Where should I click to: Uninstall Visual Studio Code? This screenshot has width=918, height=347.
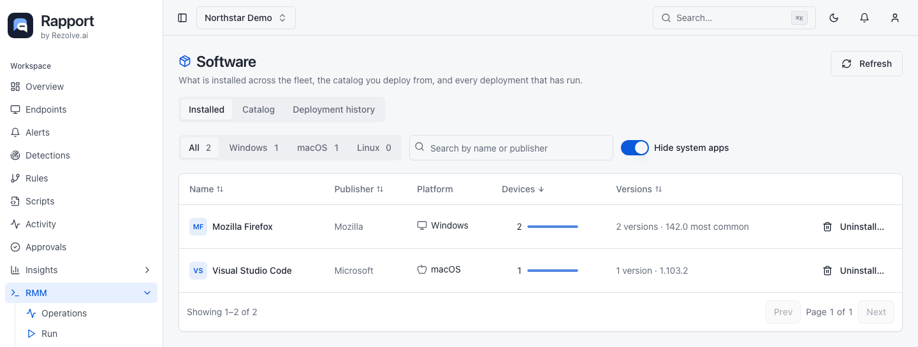coord(854,271)
